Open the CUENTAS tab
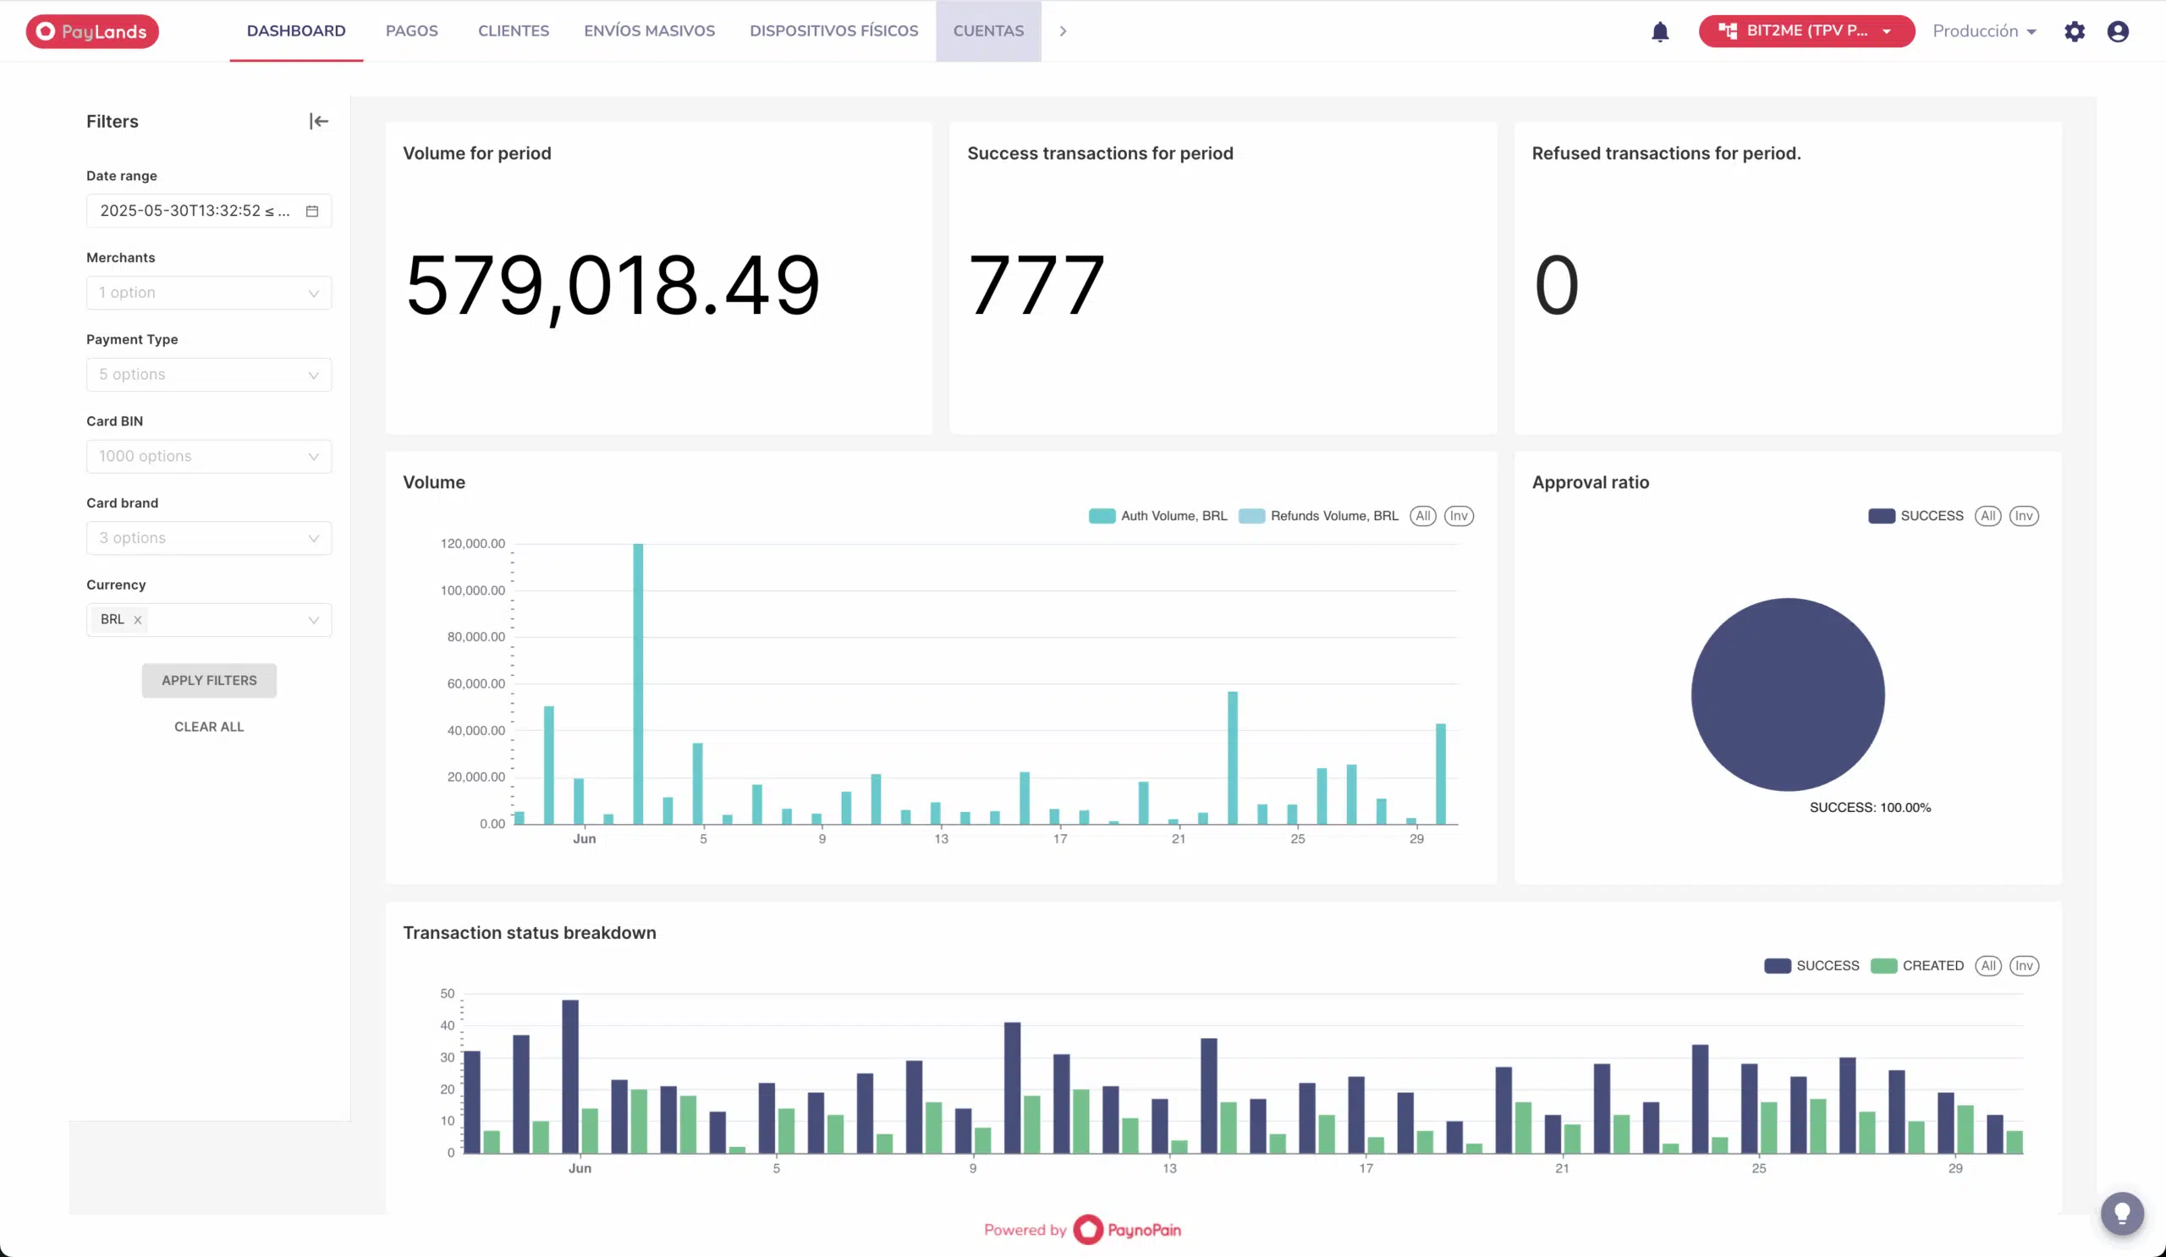This screenshot has height=1257, width=2166. [x=987, y=31]
